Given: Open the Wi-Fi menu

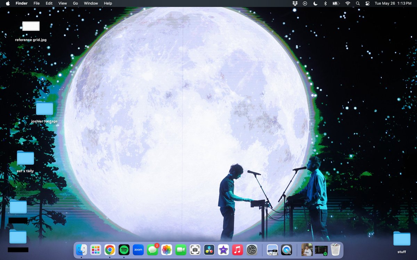Looking at the screenshot, I should pos(347,3).
